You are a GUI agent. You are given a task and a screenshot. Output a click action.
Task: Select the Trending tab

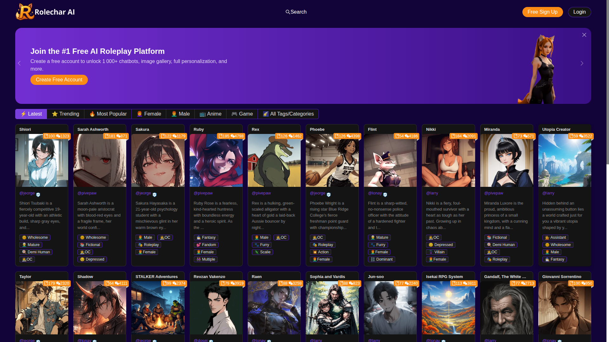pos(66,114)
